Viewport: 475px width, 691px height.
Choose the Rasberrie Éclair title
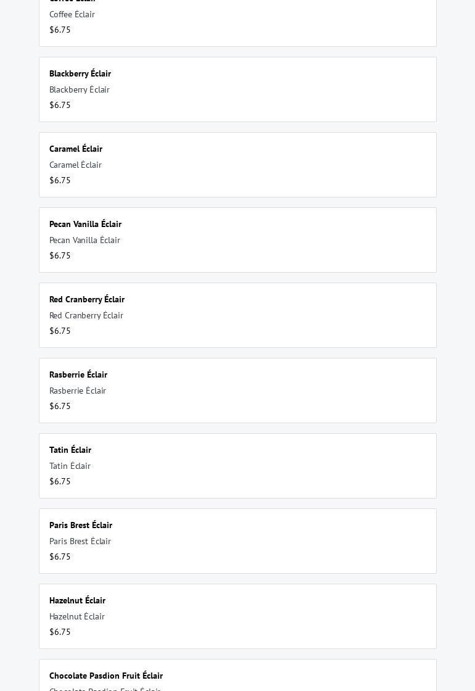78,374
